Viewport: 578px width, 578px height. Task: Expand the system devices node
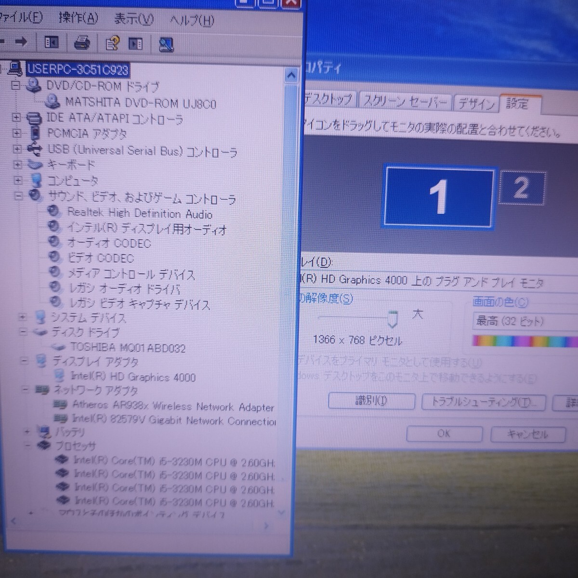point(22,317)
